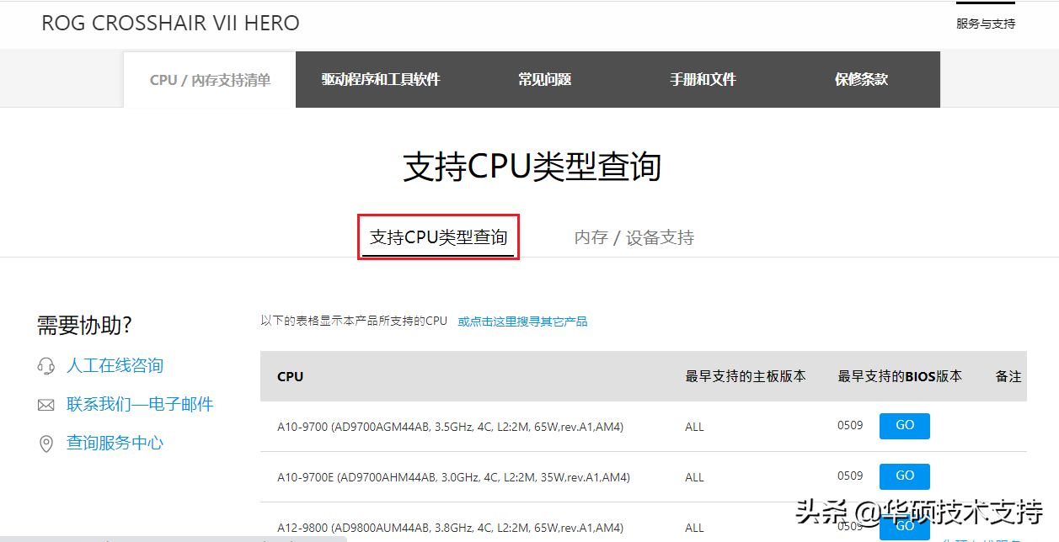
Task: Switch to the 驱动程序和工具软件 tab
Action: [x=381, y=80]
